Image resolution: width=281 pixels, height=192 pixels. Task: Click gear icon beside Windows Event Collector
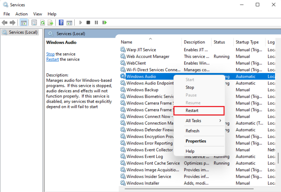point(123,150)
